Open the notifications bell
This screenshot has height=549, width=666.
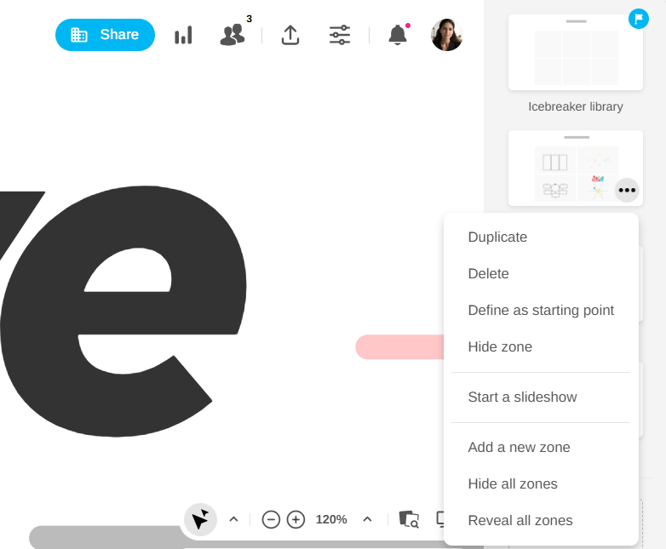tap(398, 35)
